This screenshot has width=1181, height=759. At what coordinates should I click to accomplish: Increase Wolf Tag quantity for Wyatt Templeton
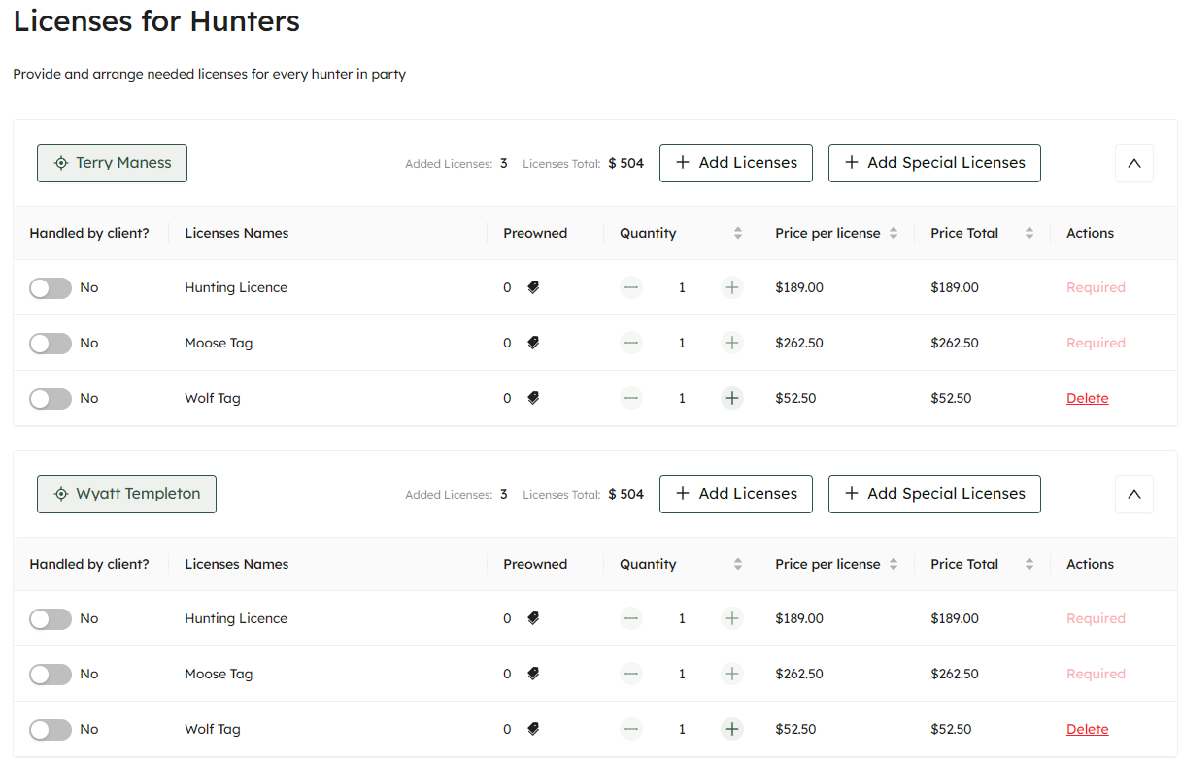tap(732, 729)
